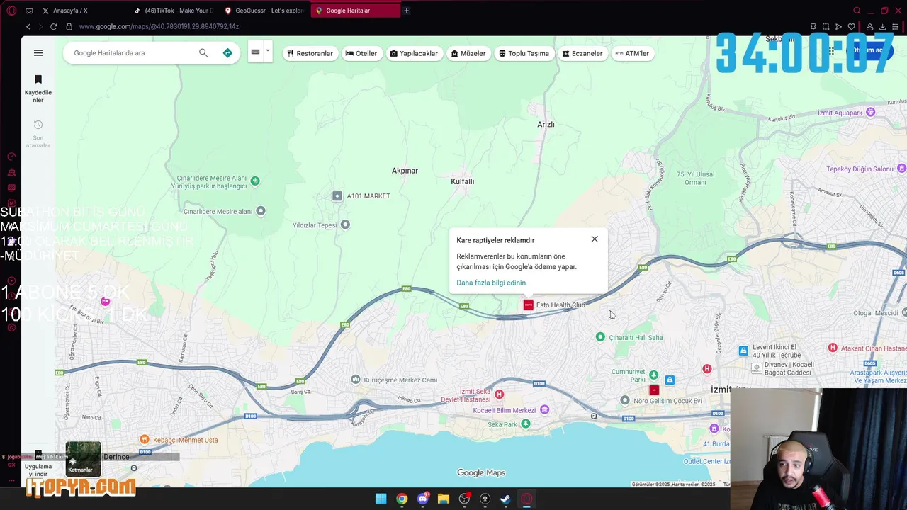This screenshot has height=510, width=907.
Task: Click the Kocaeli Bilim Merkezi marker
Action: 544,410
